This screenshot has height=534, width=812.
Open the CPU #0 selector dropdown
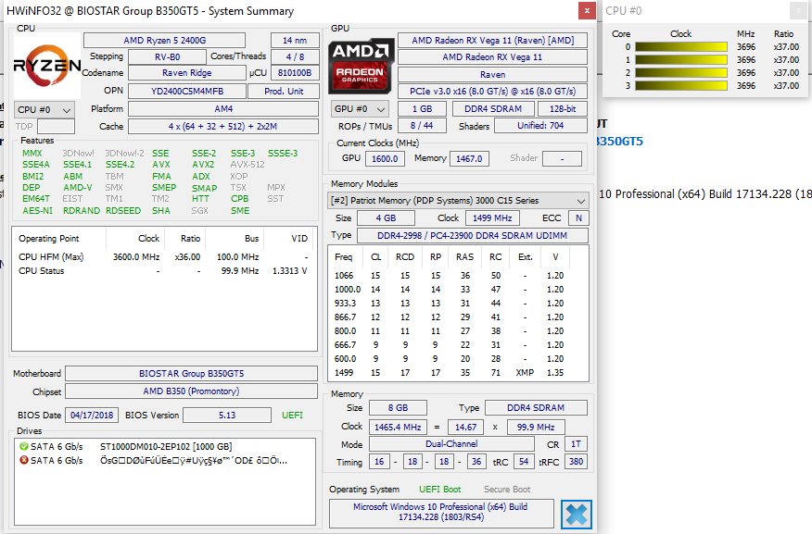pyautogui.click(x=44, y=109)
